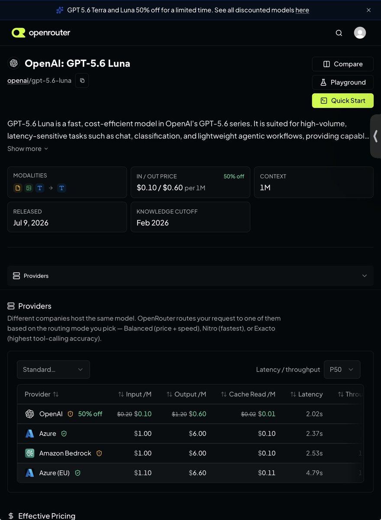Open the Compare button
The height and width of the screenshot is (520, 381).
(343, 64)
